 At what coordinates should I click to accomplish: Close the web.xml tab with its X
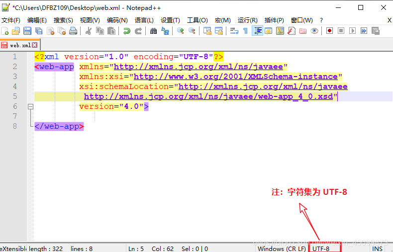[35, 45]
